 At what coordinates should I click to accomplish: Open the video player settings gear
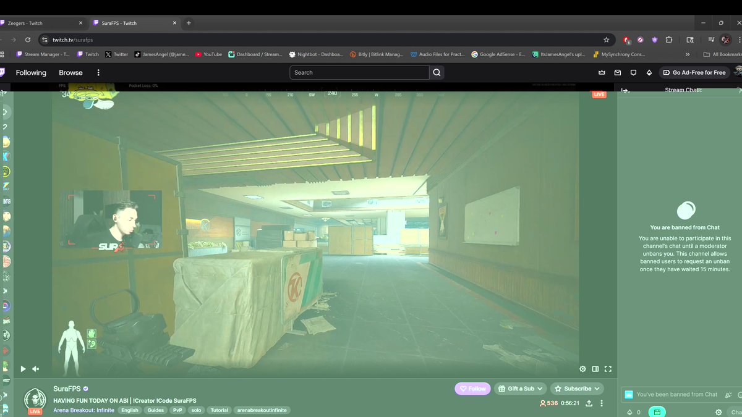coord(582,369)
